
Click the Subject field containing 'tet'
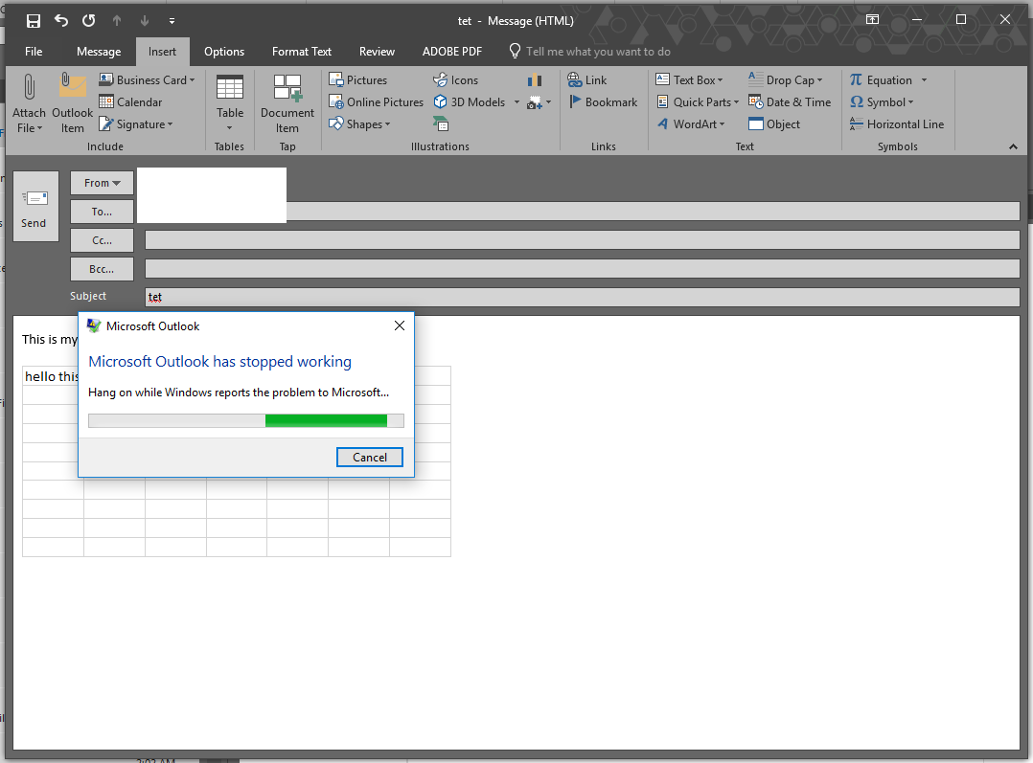click(583, 297)
